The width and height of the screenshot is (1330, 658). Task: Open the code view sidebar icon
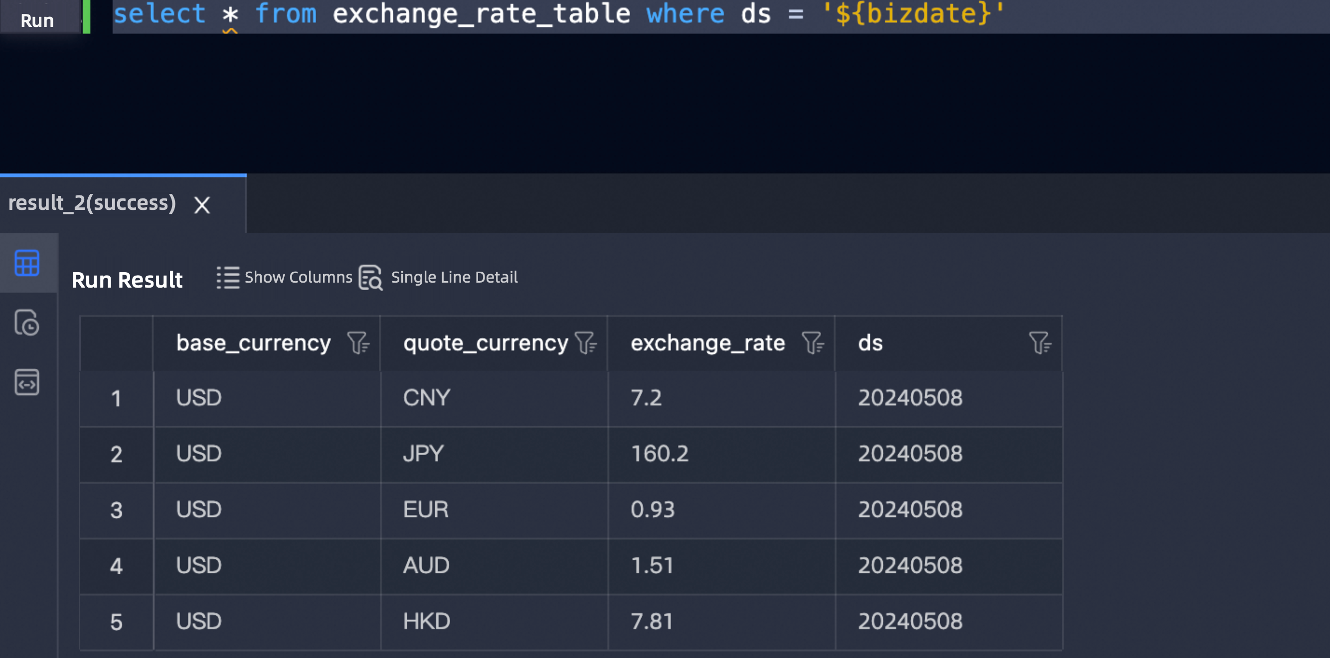pos(27,383)
